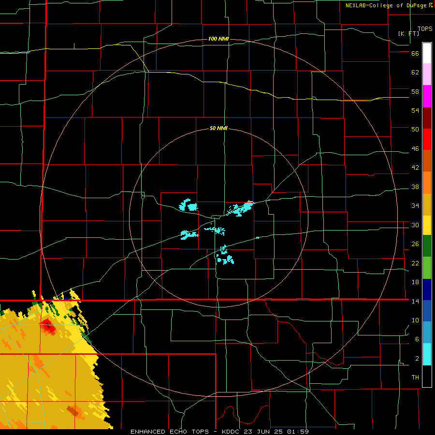Click the "TOPS" legend heading
Image resolution: width=435 pixels, height=435 pixels.
pyautogui.click(x=425, y=29)
